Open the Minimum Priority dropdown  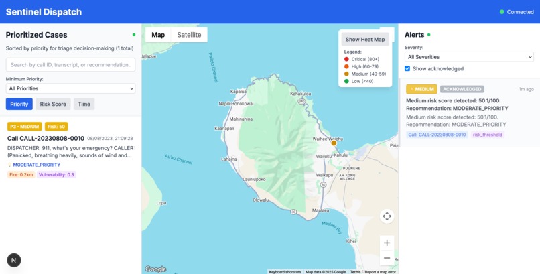(70, 88)
